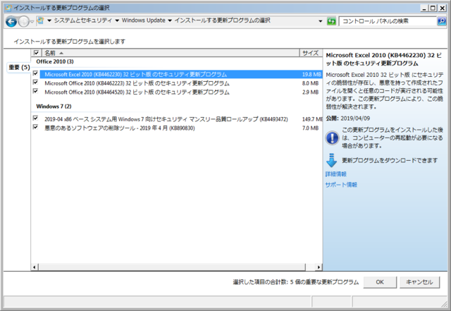Image resolution: width=451 pixels, height=311 pixels.
Task: Open the サポート情報 link
Action: (341, 185)
